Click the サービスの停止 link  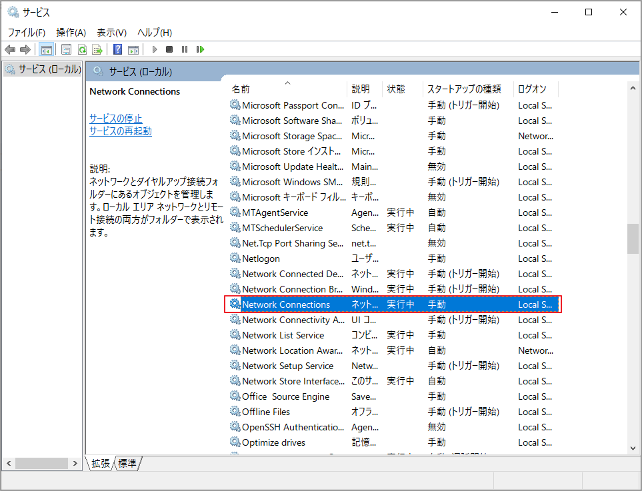point(116,118)
